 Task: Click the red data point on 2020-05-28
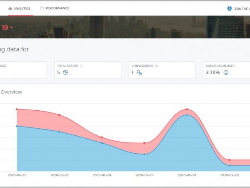pyautogui.click(x=187, y=109)
